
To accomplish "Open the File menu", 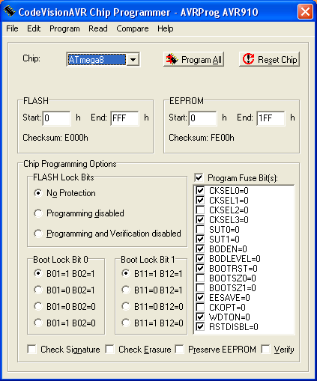I will coord(12,28).
